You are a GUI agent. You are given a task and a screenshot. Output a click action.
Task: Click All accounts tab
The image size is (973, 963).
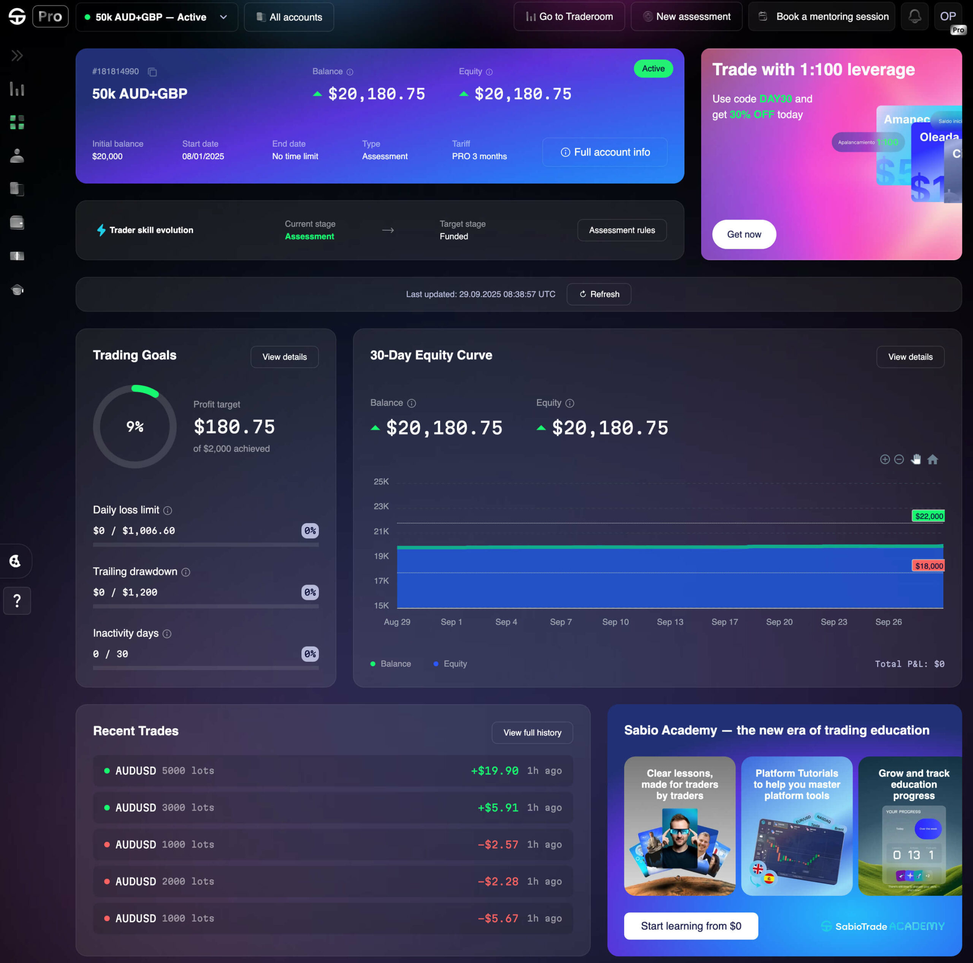tap(289, 17)
